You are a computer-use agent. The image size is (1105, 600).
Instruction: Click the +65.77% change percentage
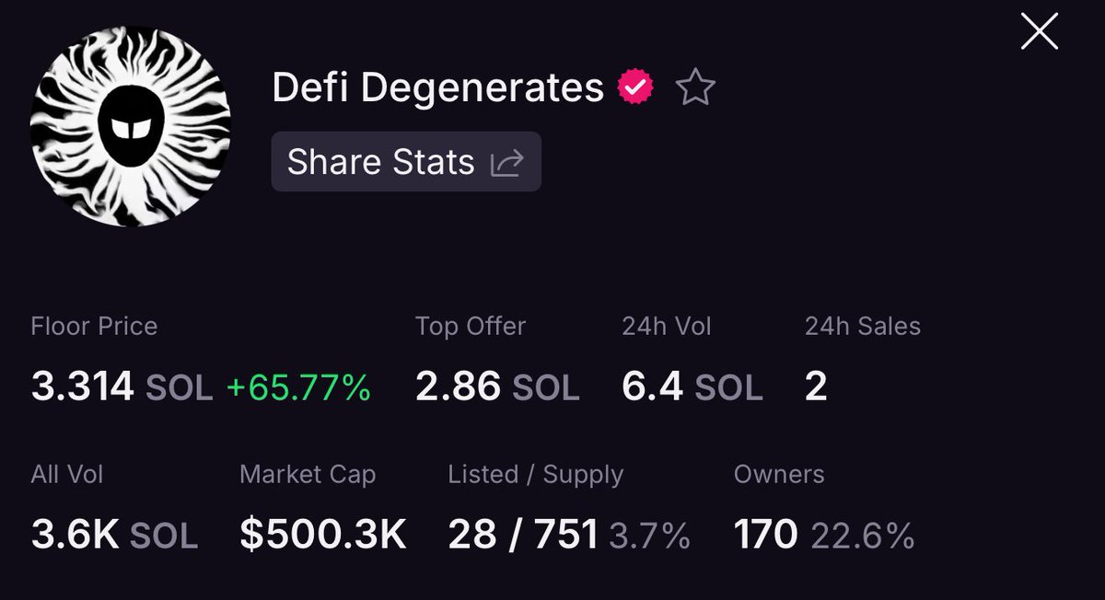298,387
